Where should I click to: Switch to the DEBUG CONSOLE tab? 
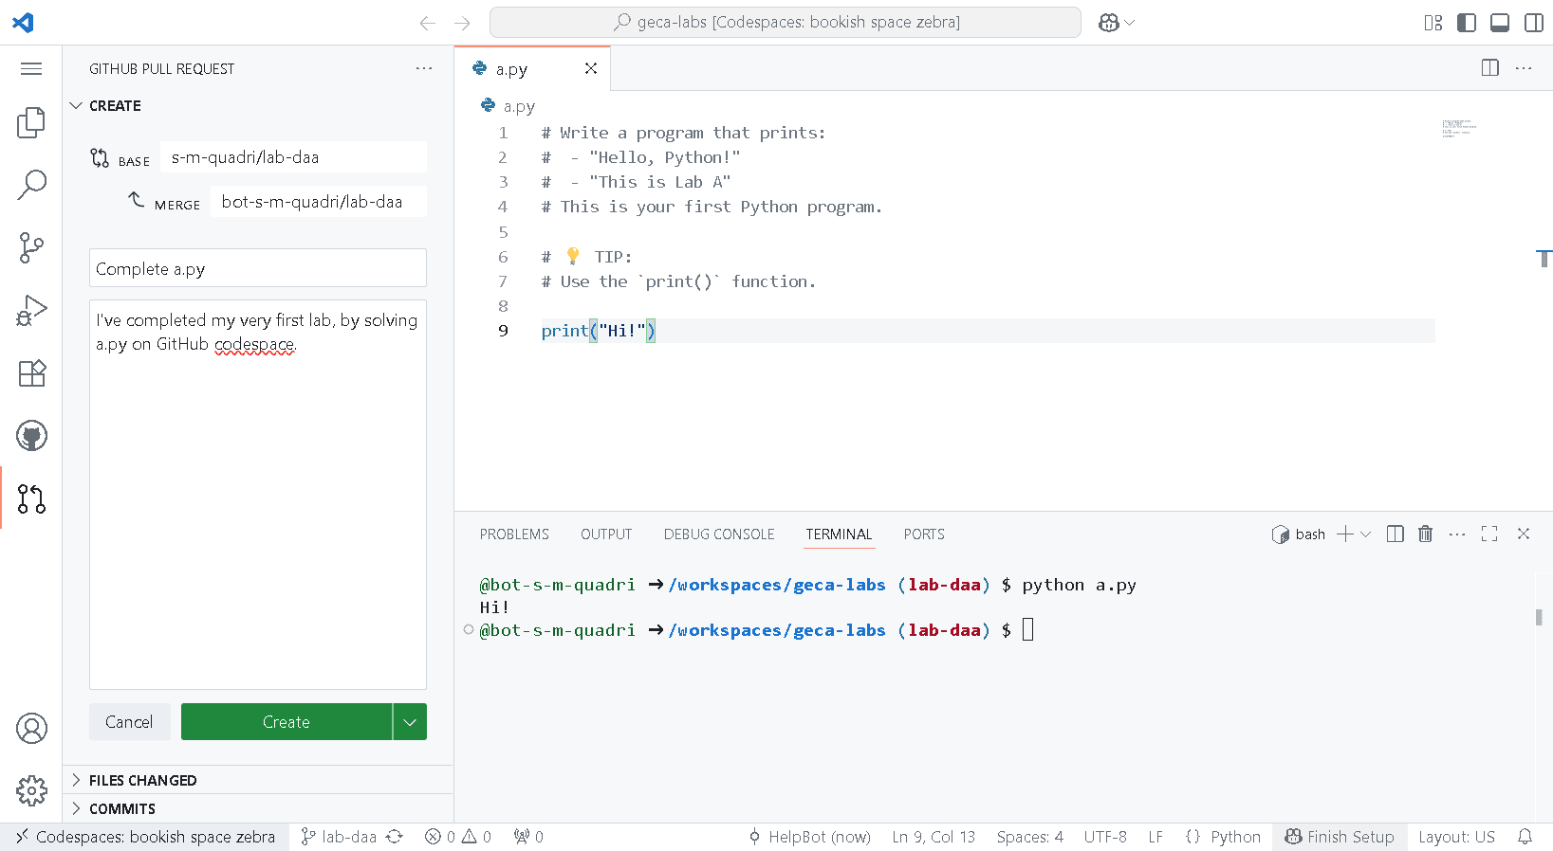tap(719, 534)
